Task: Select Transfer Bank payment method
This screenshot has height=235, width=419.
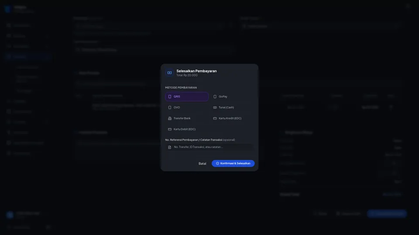Action: 186,118
